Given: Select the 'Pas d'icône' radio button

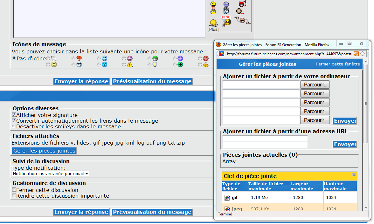Looking at the screenshot, I should point(14,58).
